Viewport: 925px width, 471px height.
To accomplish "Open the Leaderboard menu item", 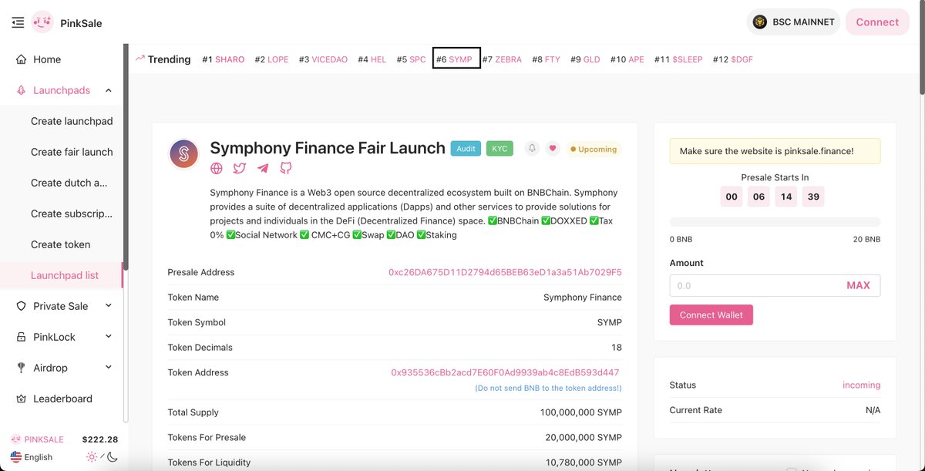I will 62,399.
